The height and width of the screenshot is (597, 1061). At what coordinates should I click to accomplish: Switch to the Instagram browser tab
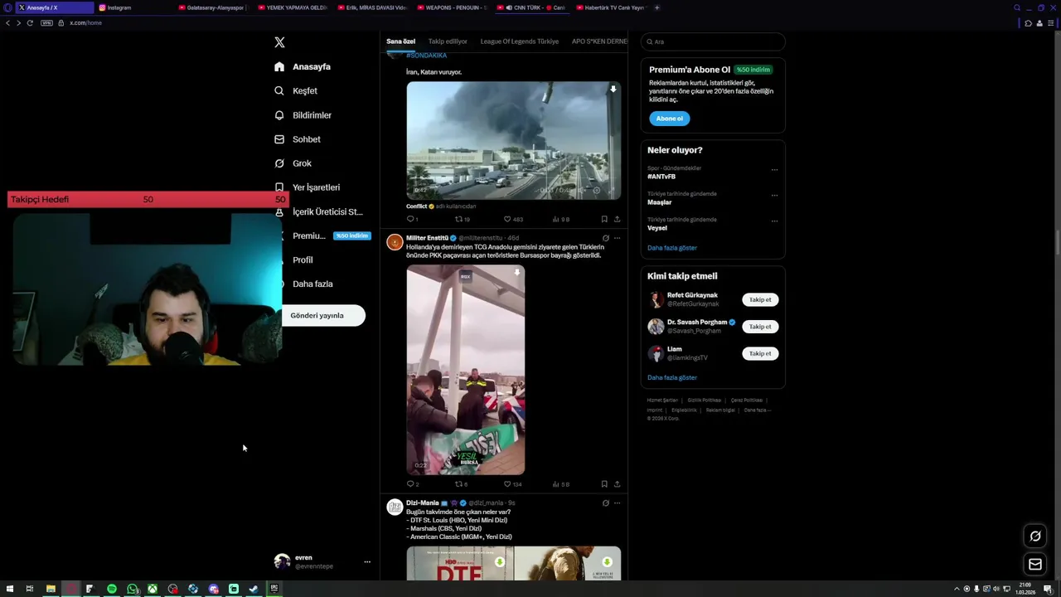click(x=133, y=7)
